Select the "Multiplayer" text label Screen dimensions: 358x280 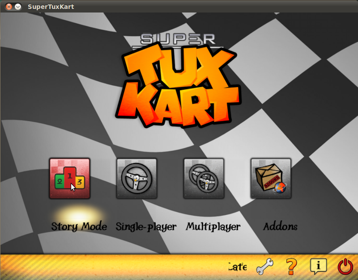(213, 226)
